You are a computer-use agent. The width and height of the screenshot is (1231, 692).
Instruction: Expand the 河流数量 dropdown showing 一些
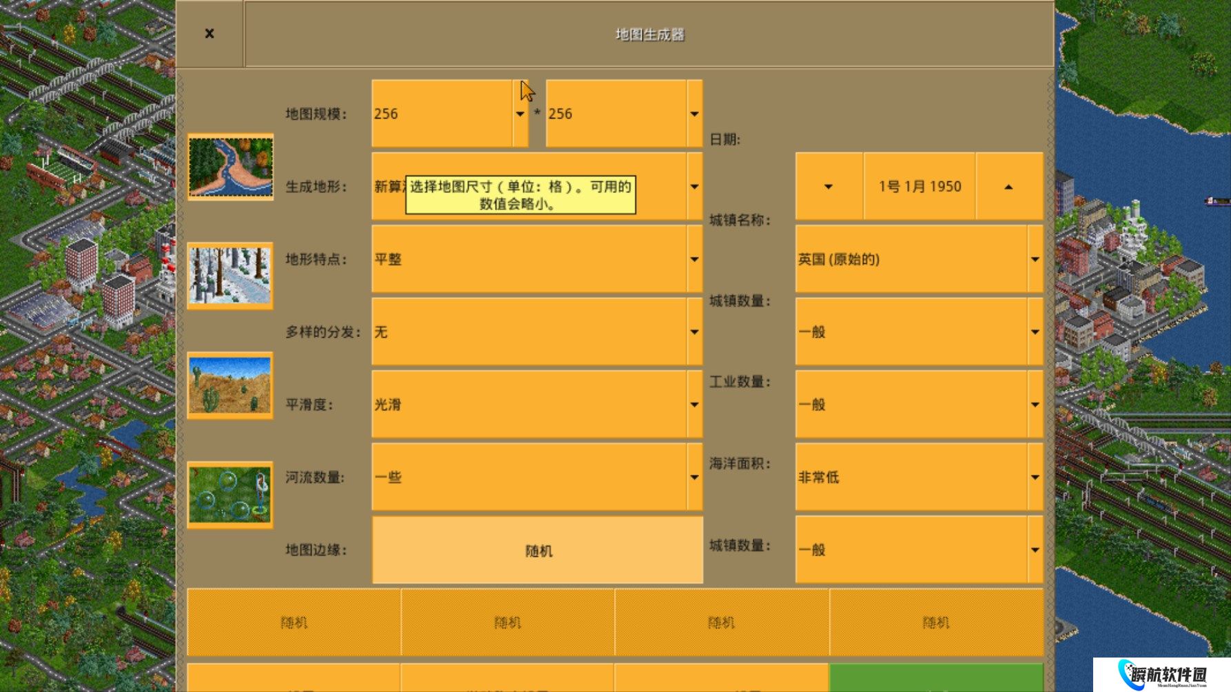point(536,478)
